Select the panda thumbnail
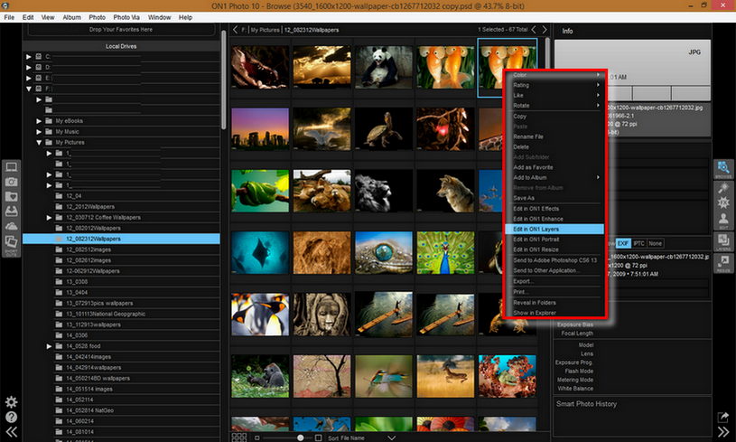The width and height of the screenshot is (736, 442). [384, 67]
